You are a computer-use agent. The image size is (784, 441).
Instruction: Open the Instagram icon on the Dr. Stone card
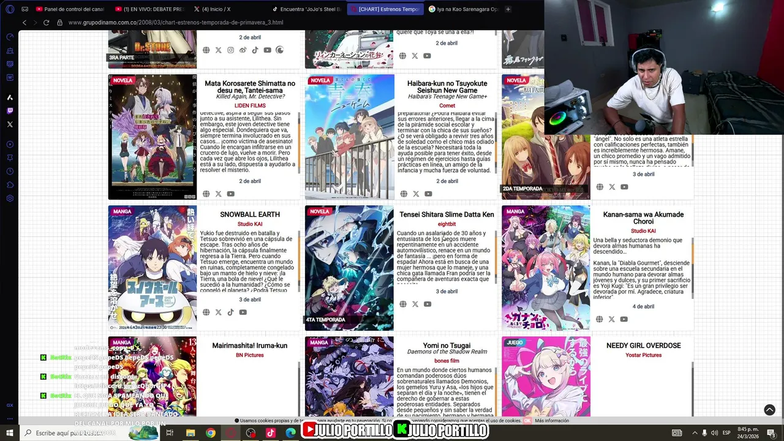click(230, 50)
